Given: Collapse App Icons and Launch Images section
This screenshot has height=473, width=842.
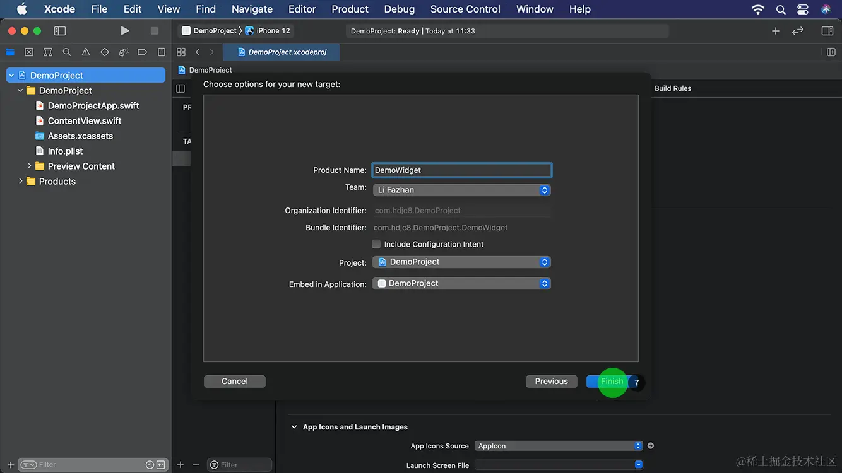Looking at the screenshot, I should 294,427.
